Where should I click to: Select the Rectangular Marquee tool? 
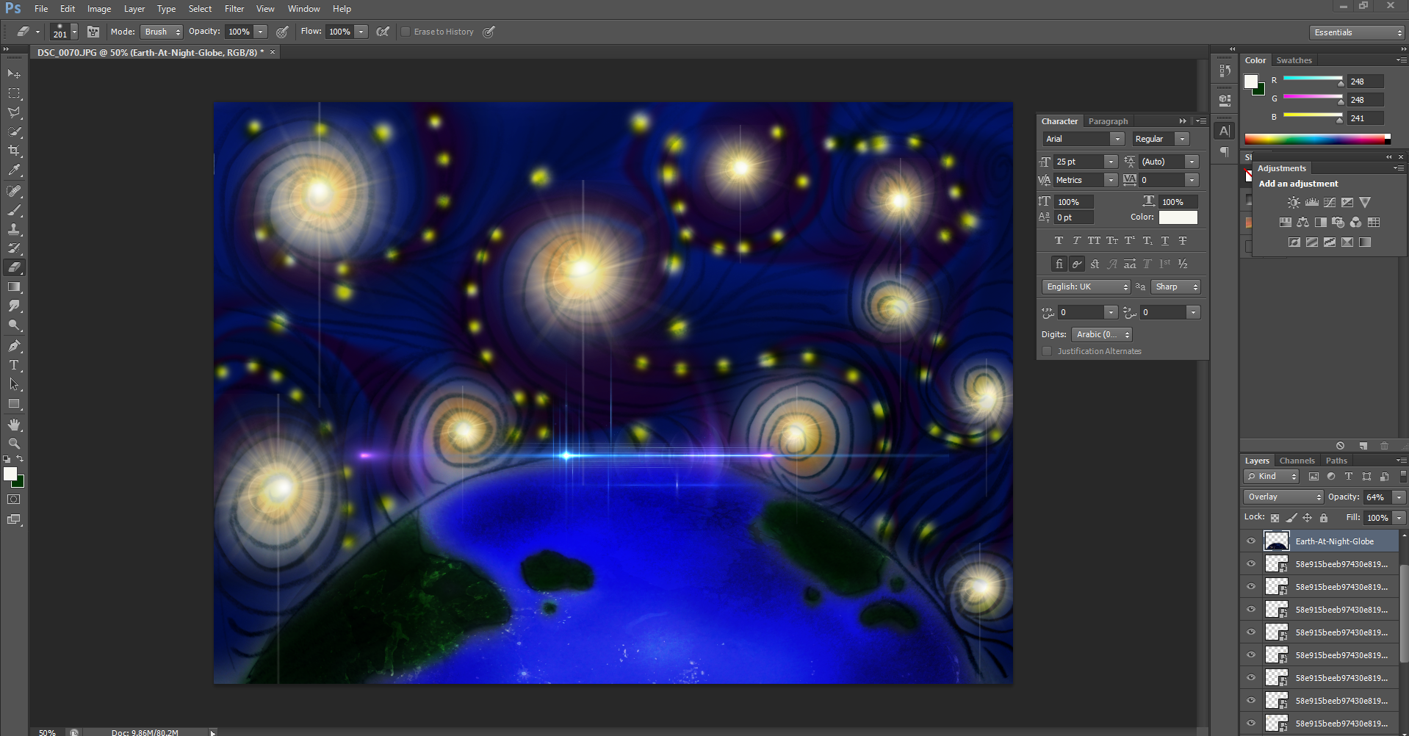pyautogui.click(x=14, y=93)
